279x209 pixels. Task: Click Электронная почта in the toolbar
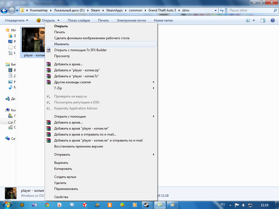coord(131,20)
